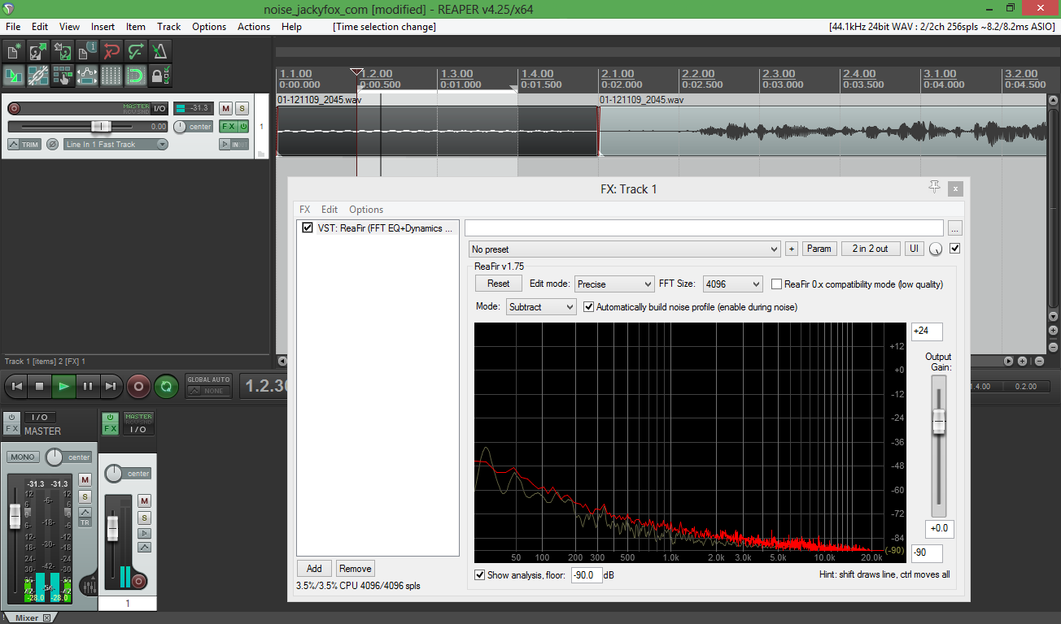Toggle the metronome icon in toolbar
Image resolution: width=1061 pixels, height=624 pixels.
[159, 52]
